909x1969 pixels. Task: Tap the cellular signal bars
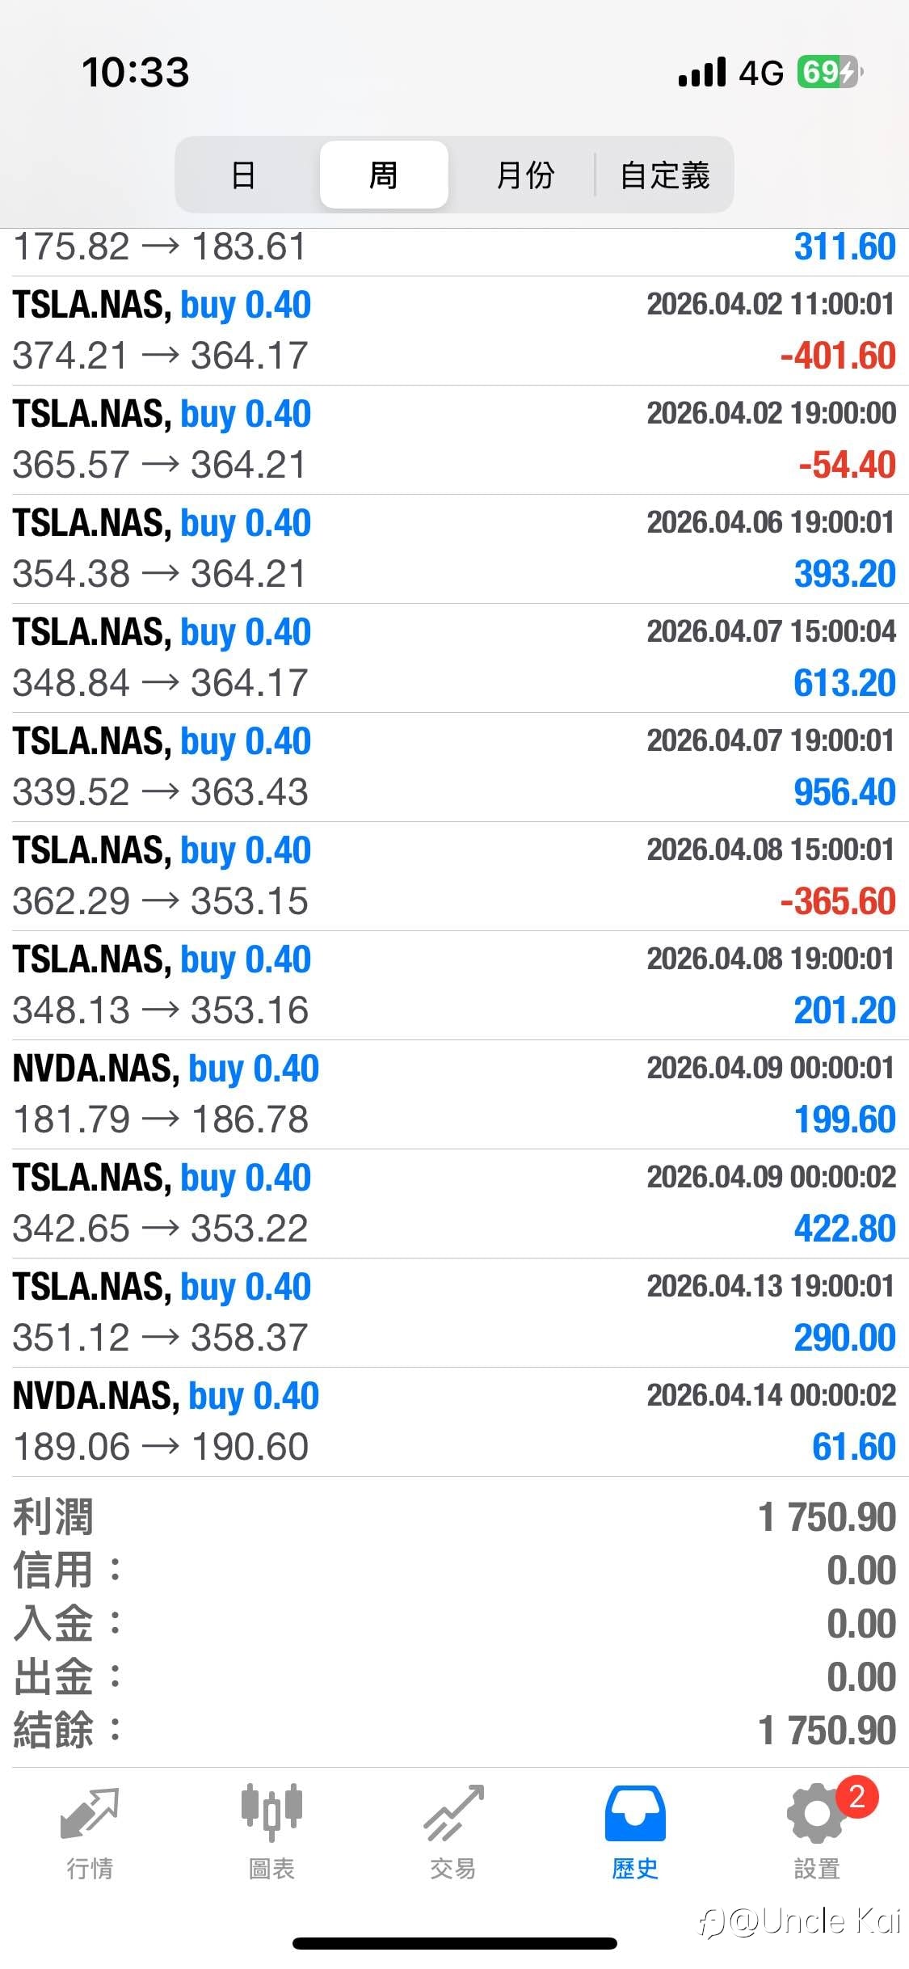coord(702,73)
